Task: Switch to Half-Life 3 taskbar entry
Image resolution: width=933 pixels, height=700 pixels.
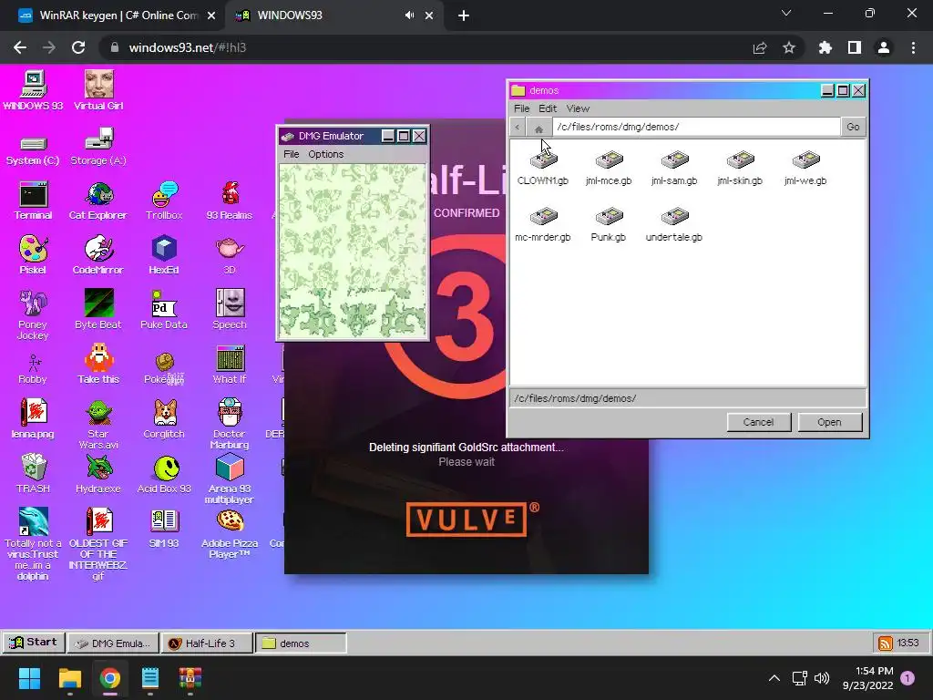Action: [x=207, y=643]
